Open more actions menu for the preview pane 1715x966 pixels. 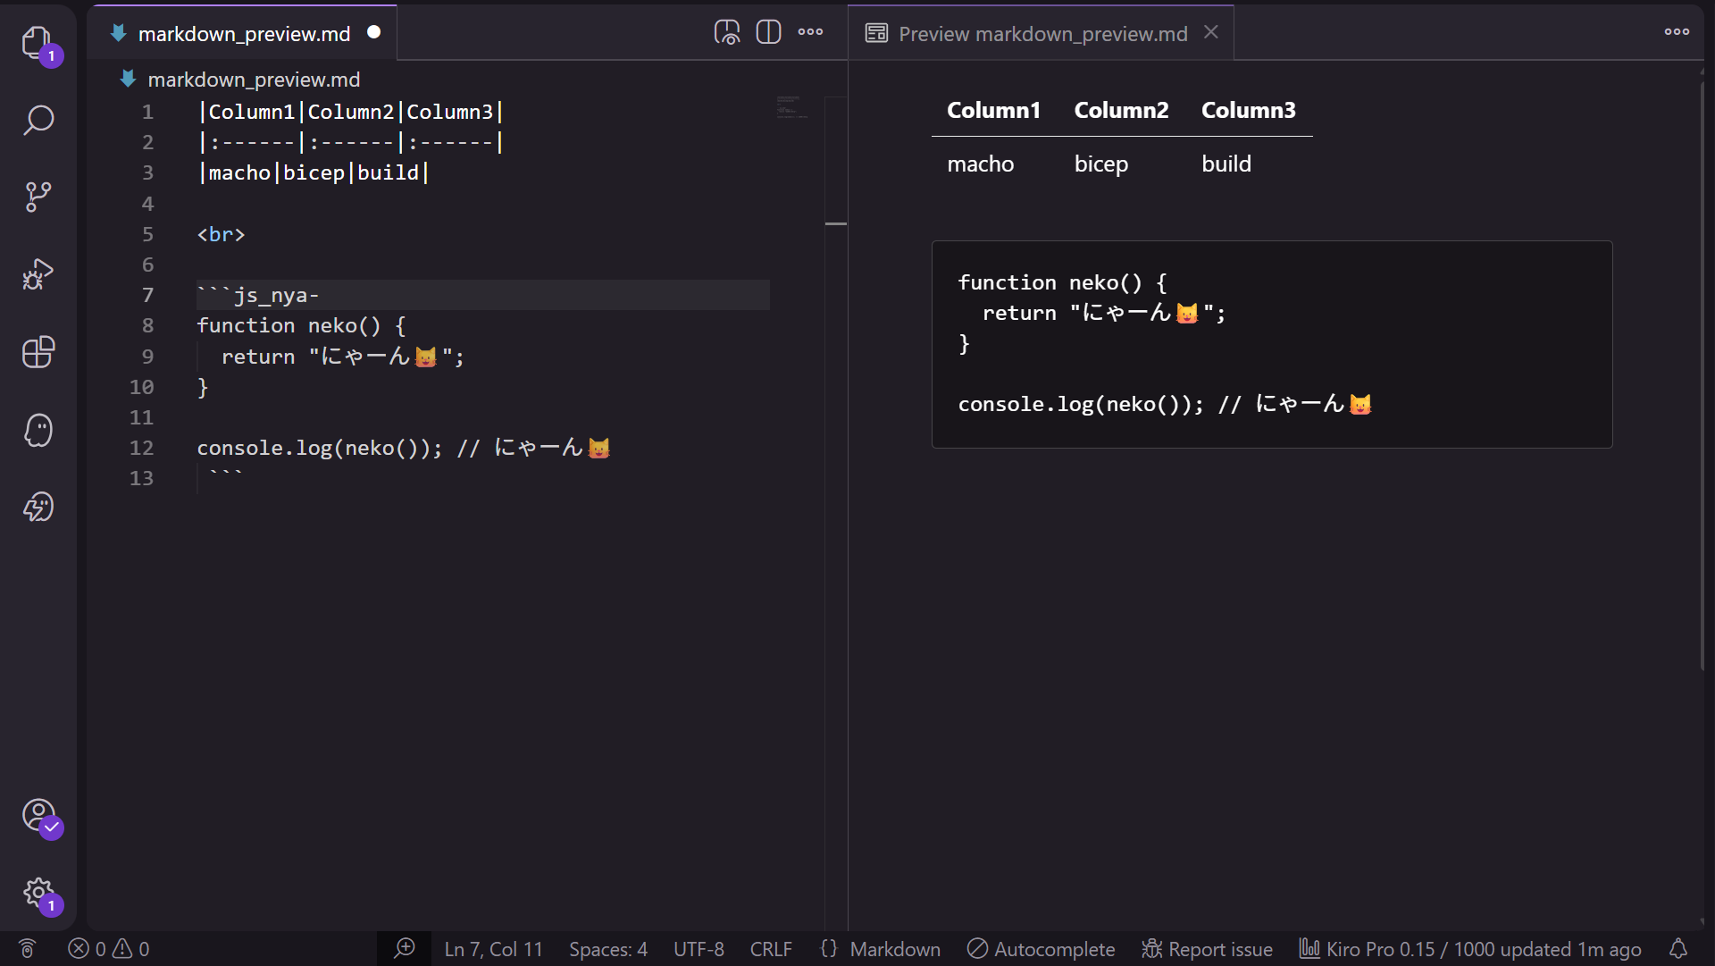[1676, 32]
